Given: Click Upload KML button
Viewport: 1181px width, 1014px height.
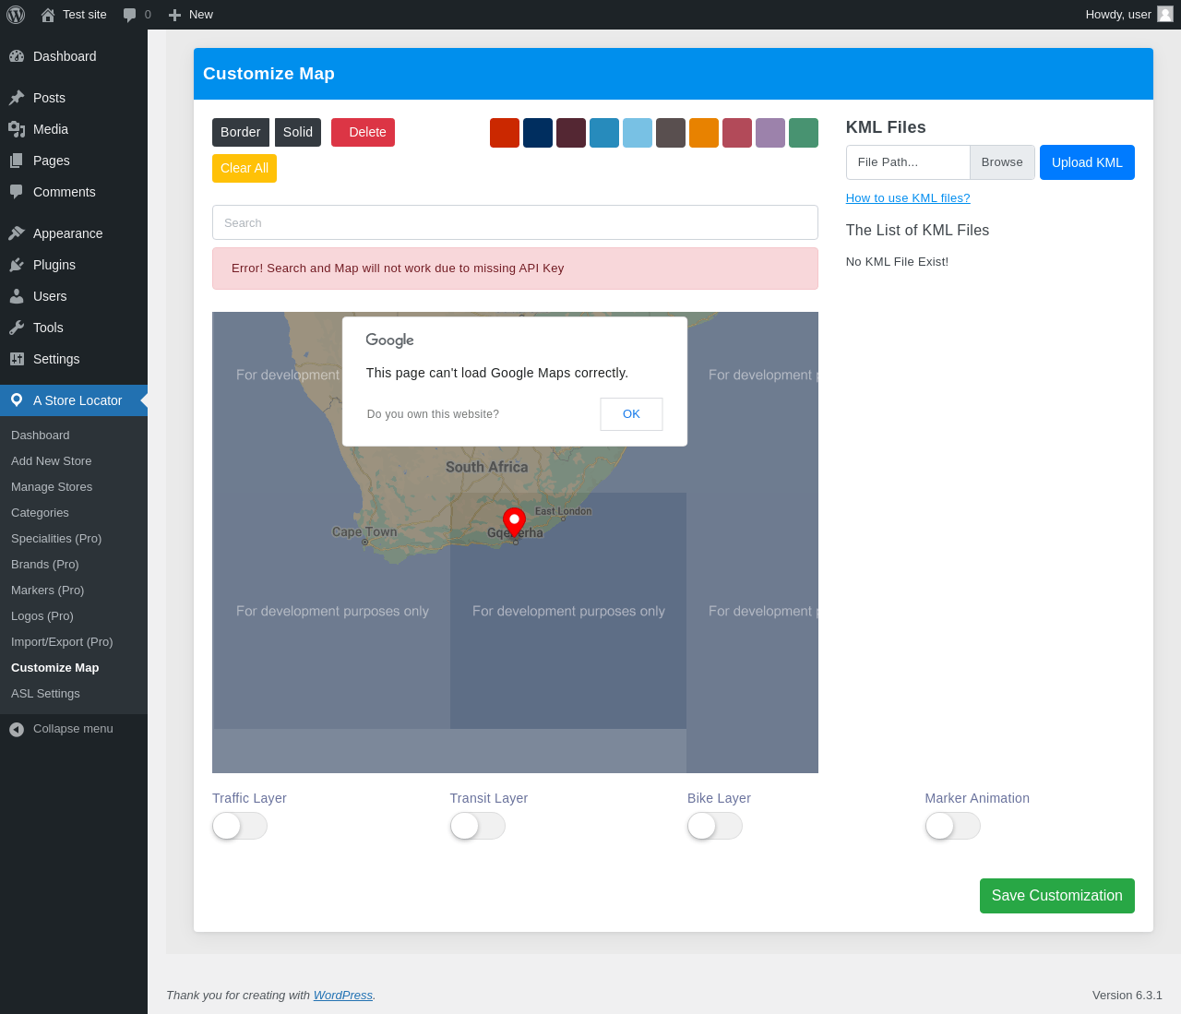Looking at the screenshot, I should point(1087,162).
